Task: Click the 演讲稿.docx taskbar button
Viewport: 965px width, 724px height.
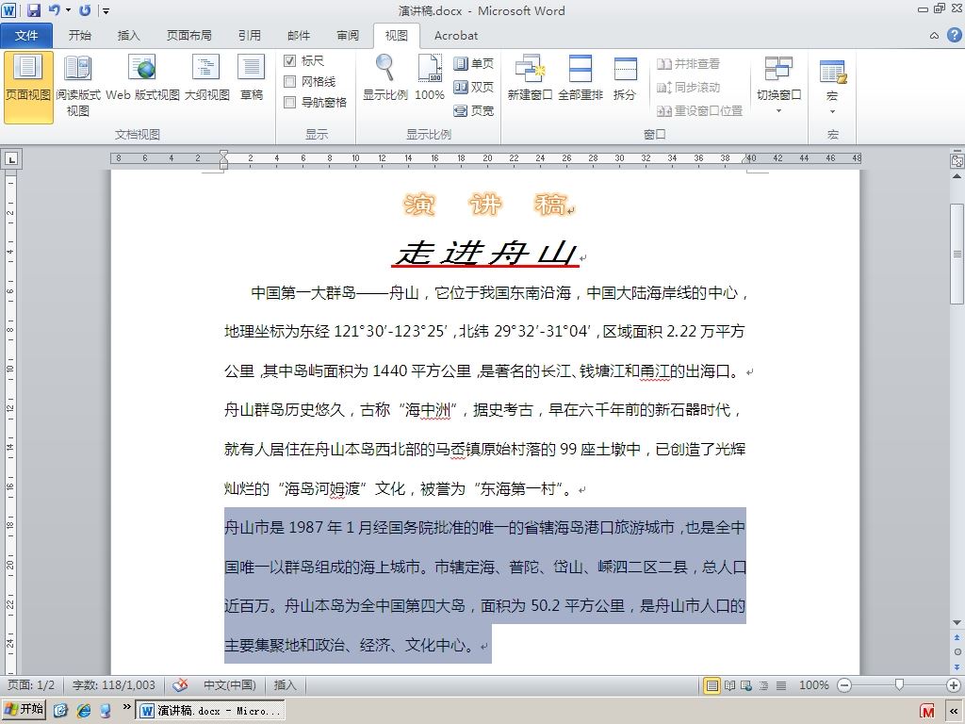Action: [210, 711]
